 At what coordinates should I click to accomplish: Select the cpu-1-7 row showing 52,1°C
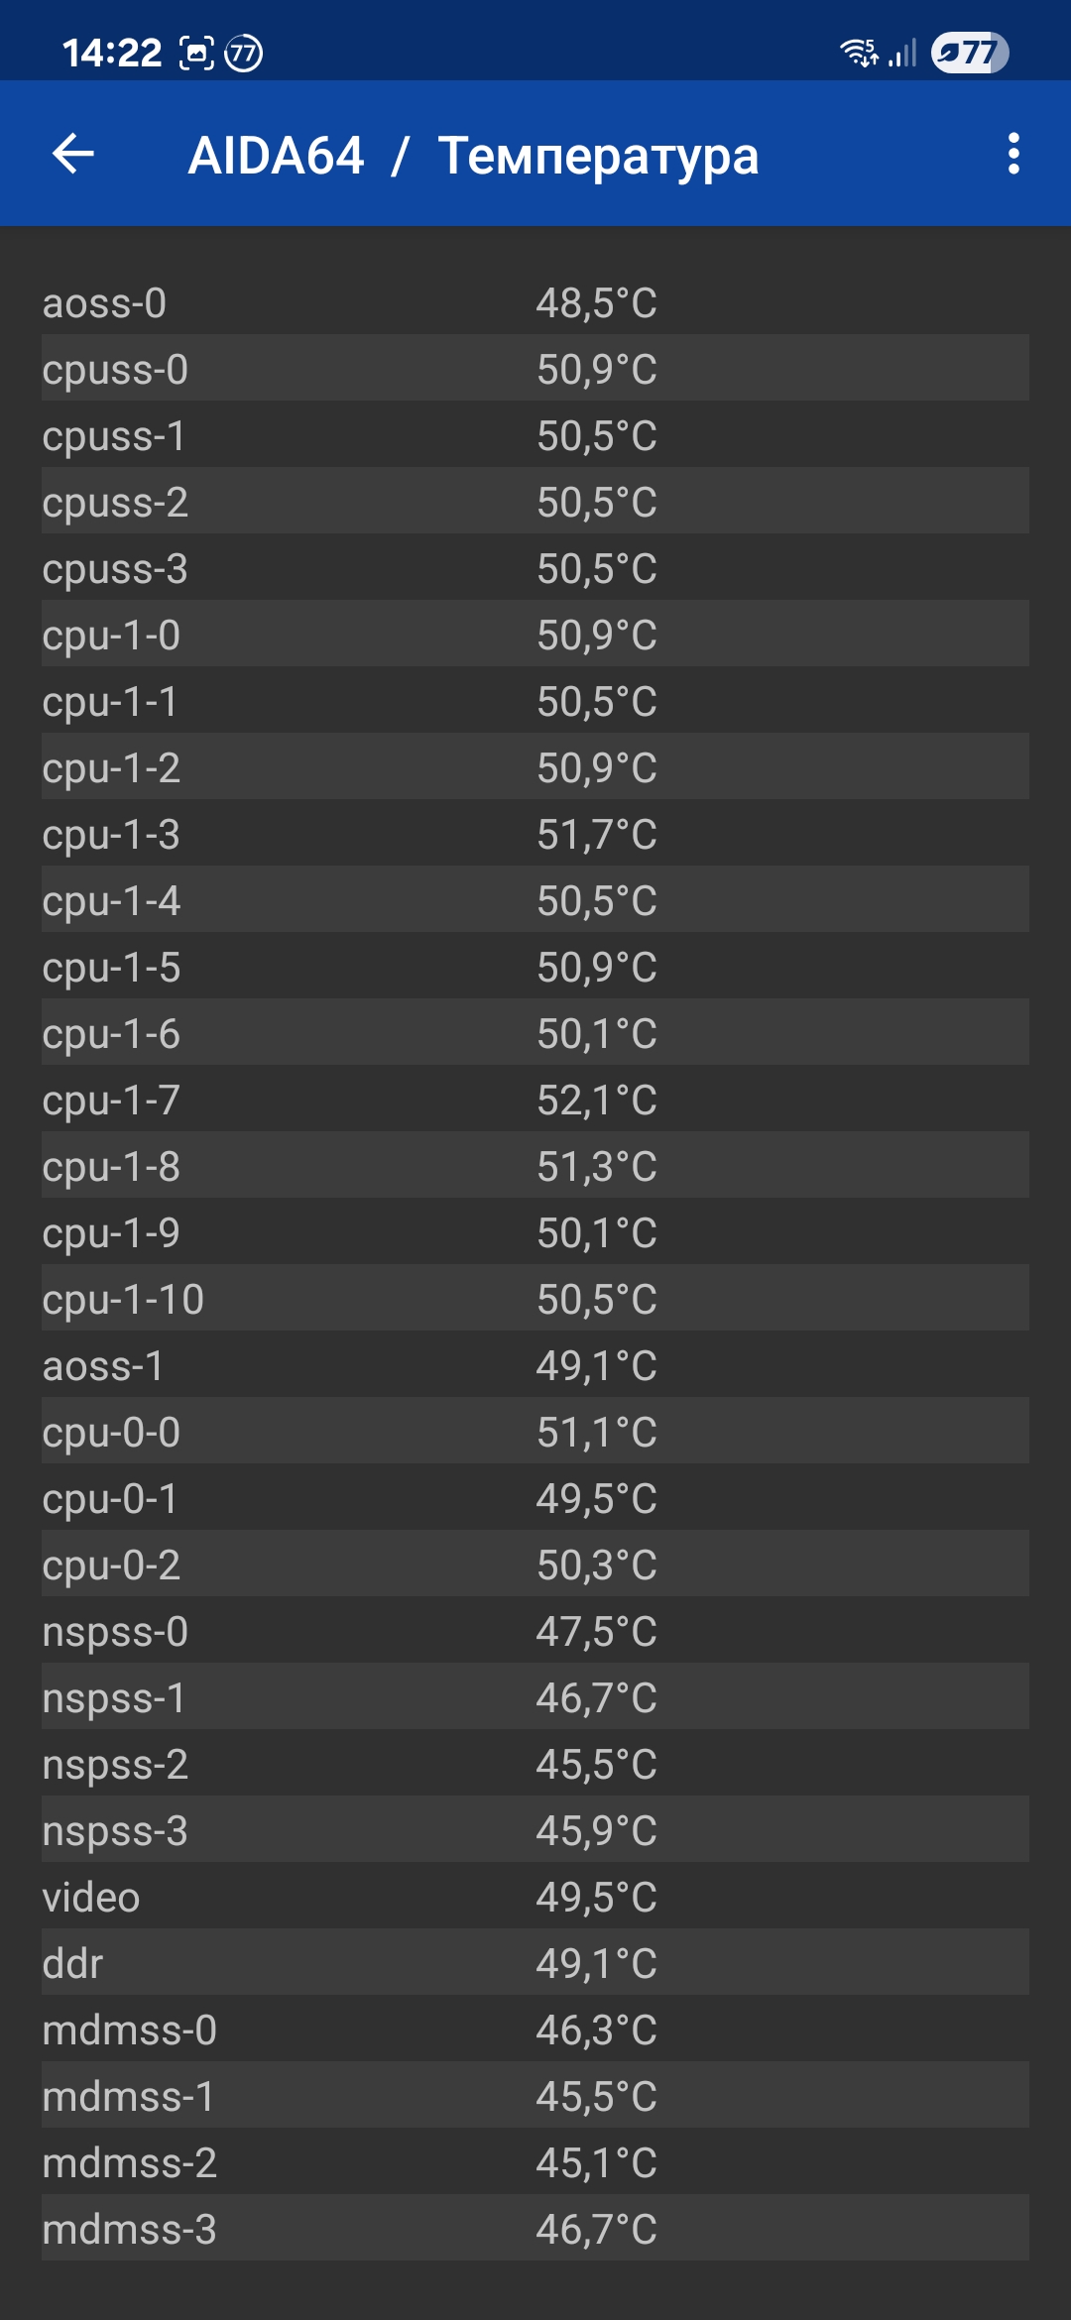click(535, 1100)
